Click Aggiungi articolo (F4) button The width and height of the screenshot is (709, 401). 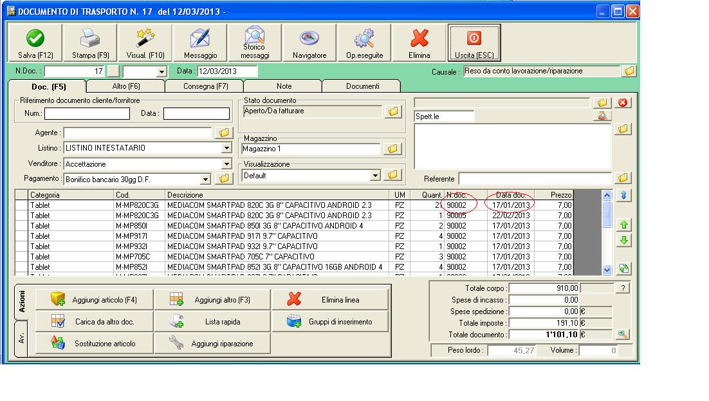pos(94,299)
